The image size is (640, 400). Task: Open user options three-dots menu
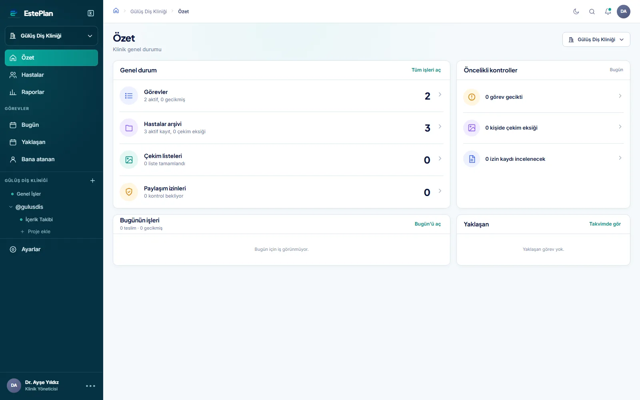pyautogui.click(x=90, y=386)
